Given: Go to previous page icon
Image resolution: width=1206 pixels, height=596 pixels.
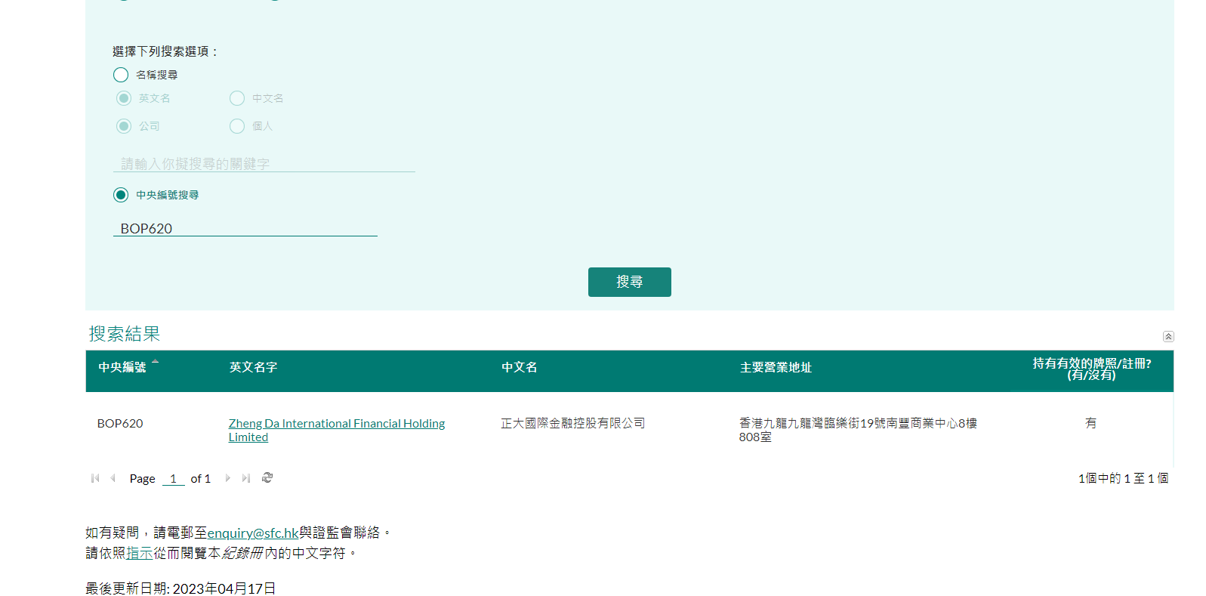Looking at the screenshot, I should (x=113, y=478).
